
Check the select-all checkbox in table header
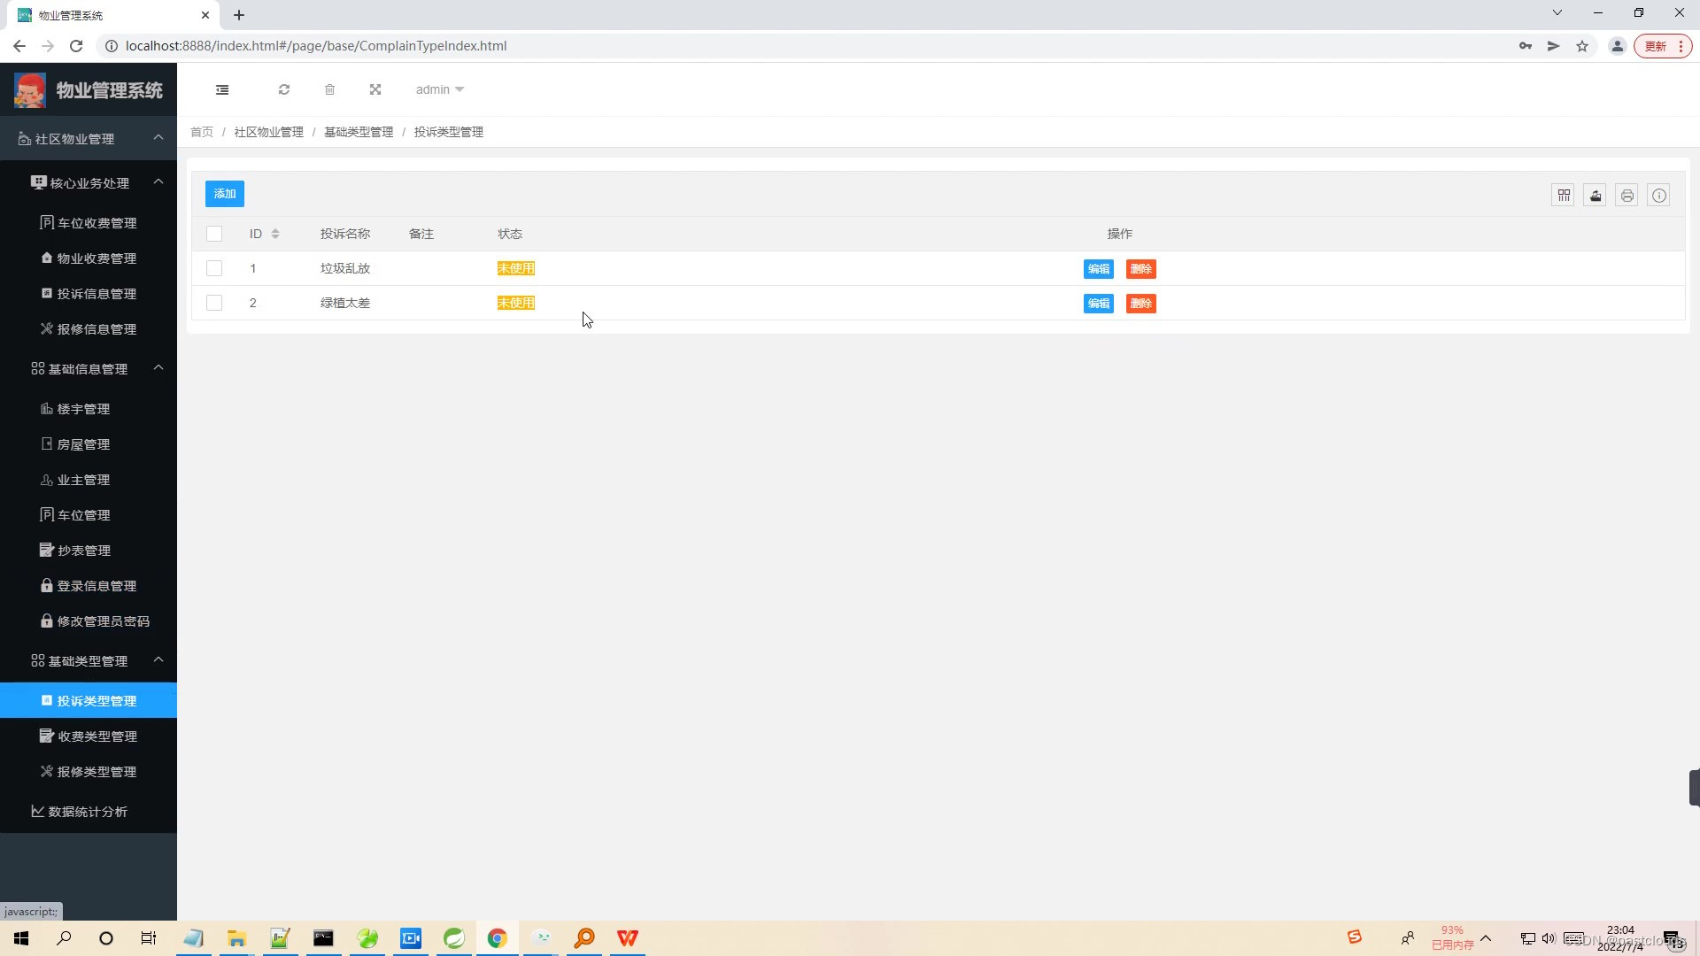pyautogui.click(x=214, y=234)
